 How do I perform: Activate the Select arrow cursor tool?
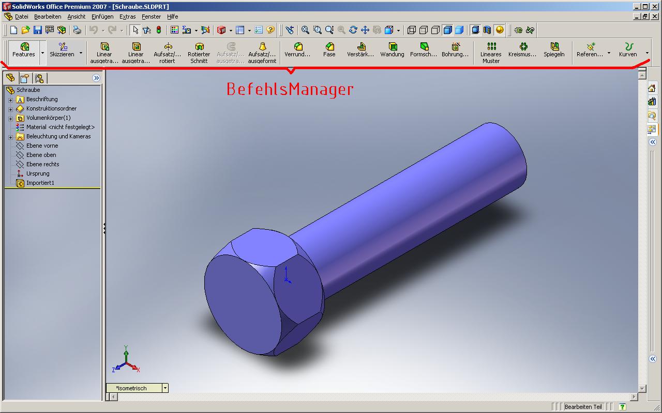[135, 30]
